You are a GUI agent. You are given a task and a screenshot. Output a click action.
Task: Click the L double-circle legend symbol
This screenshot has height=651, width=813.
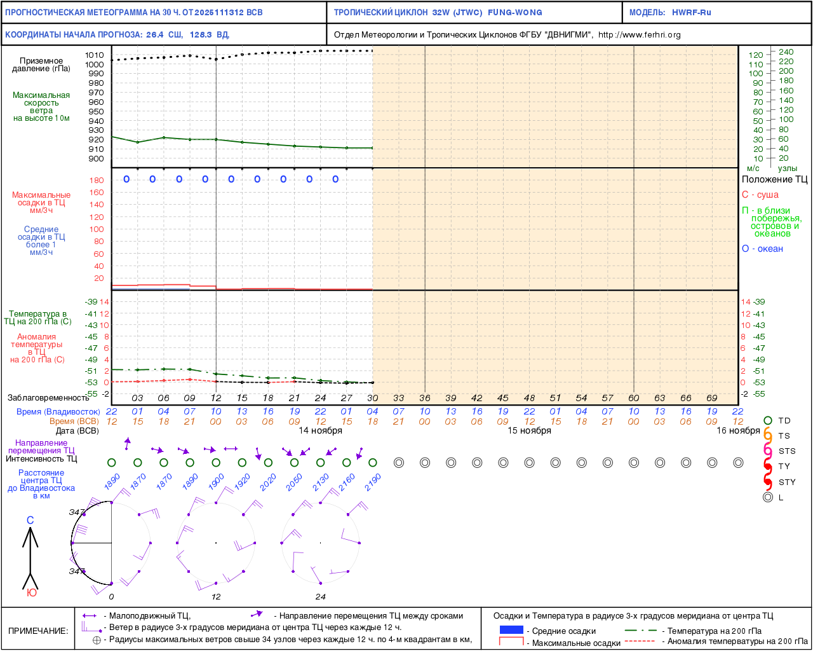coord(767,497)
